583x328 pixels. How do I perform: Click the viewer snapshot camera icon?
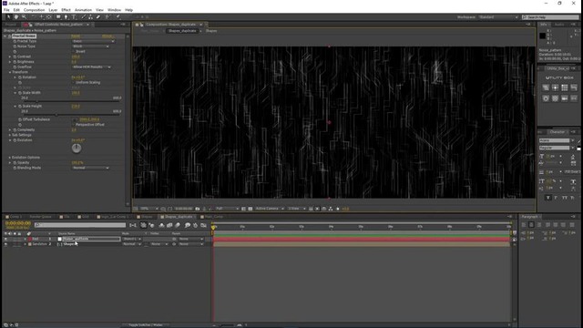click(x=198, y=209)
